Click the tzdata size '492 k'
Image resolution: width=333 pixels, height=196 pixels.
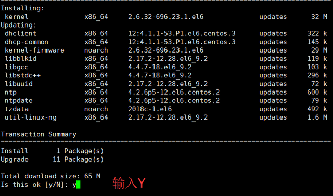[x=317, y=109]
